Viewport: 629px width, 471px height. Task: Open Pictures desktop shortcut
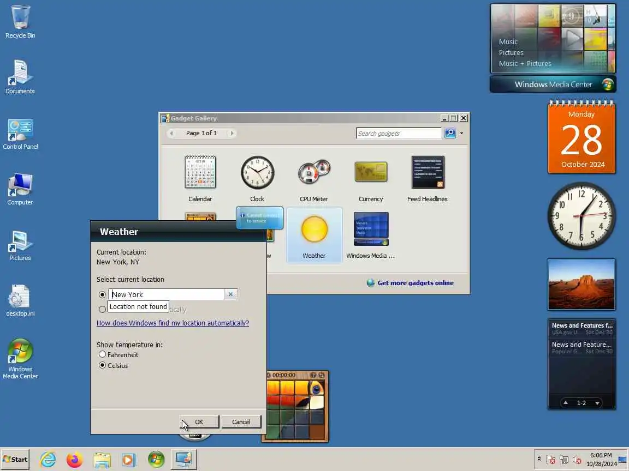tap(20, 245)
